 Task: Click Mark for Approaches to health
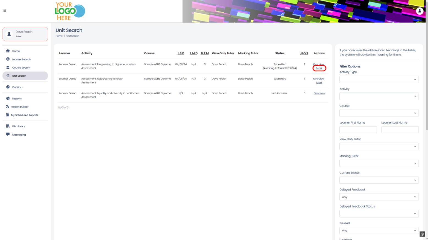319,82
